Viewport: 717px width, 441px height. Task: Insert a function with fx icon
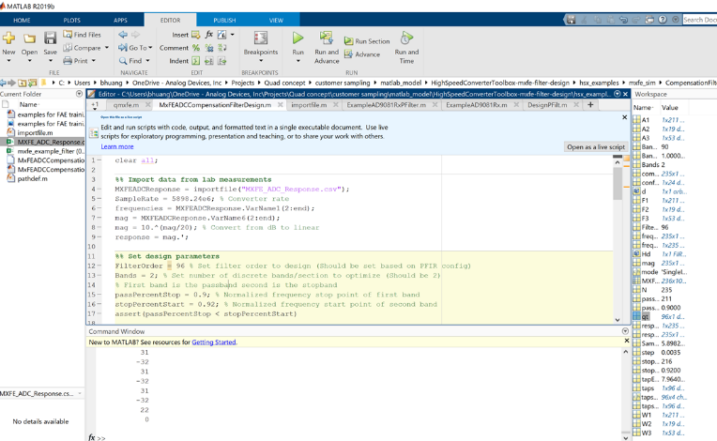[209, 35]
